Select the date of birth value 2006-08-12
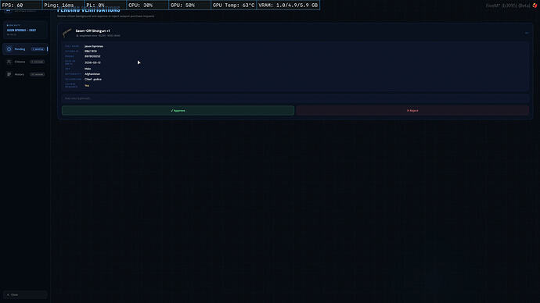 tap(92, 62)
